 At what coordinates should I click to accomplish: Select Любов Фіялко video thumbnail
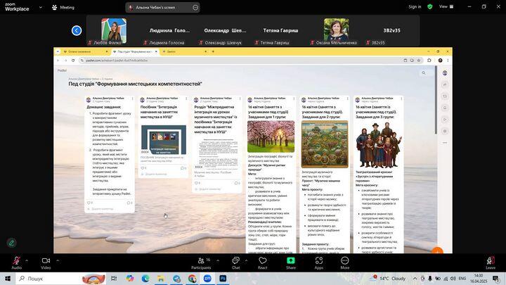tap(114, 31)
